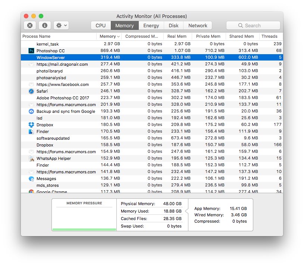Click the Messages speech bubble icon

(31, 179)
